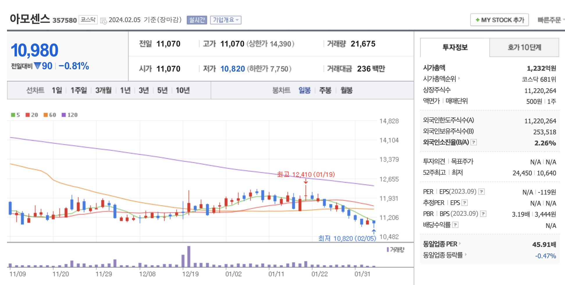
Task: Click the purple 120-day moving average legend
Action: point(70,115)
